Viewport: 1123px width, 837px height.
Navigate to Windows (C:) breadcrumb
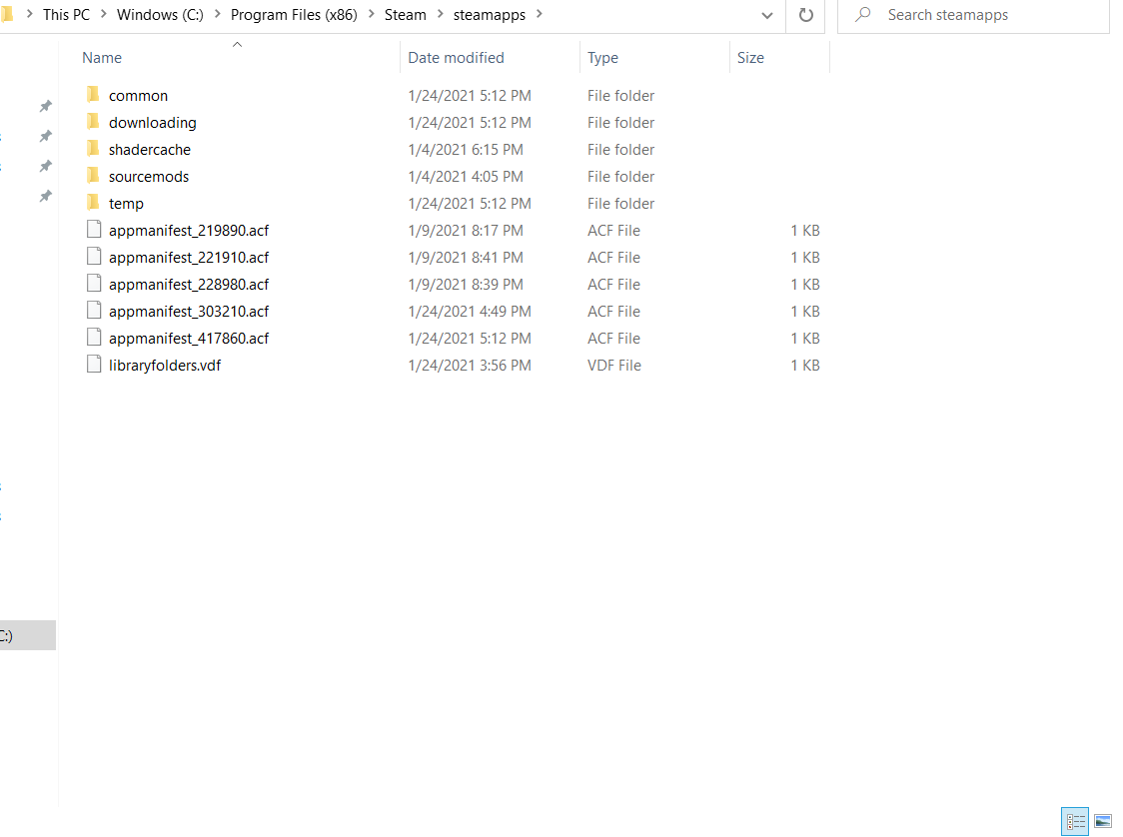point(161,15)
